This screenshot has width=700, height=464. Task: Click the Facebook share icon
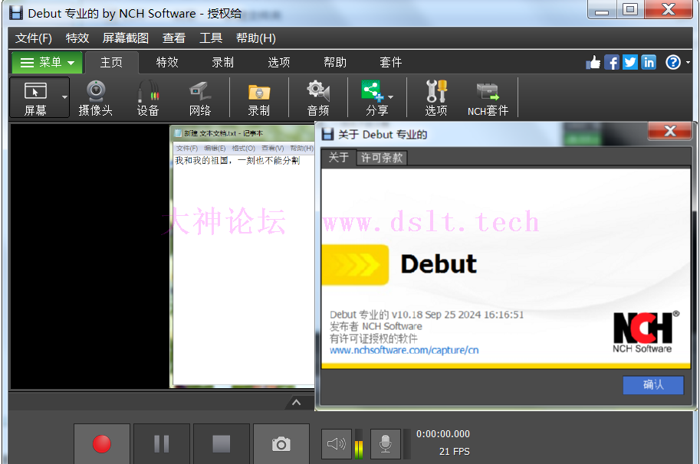point(612,63)
